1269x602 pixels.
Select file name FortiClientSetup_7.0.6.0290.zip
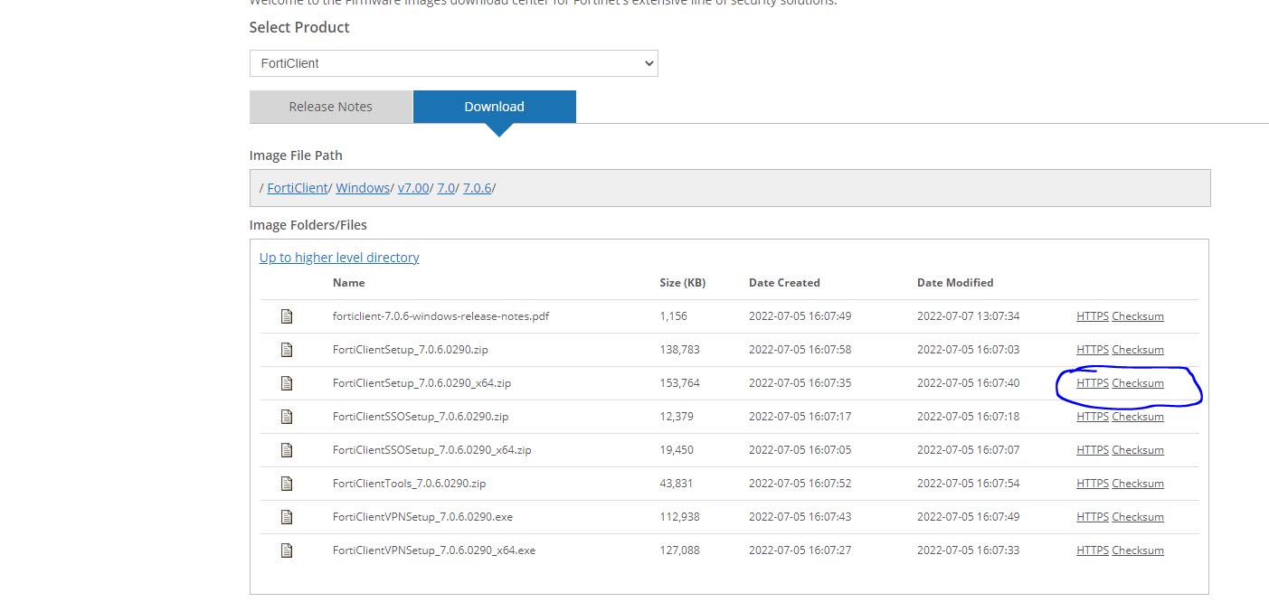coord(411,350)
